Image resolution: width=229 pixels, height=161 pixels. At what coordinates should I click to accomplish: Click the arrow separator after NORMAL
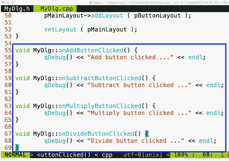(32, 155)
